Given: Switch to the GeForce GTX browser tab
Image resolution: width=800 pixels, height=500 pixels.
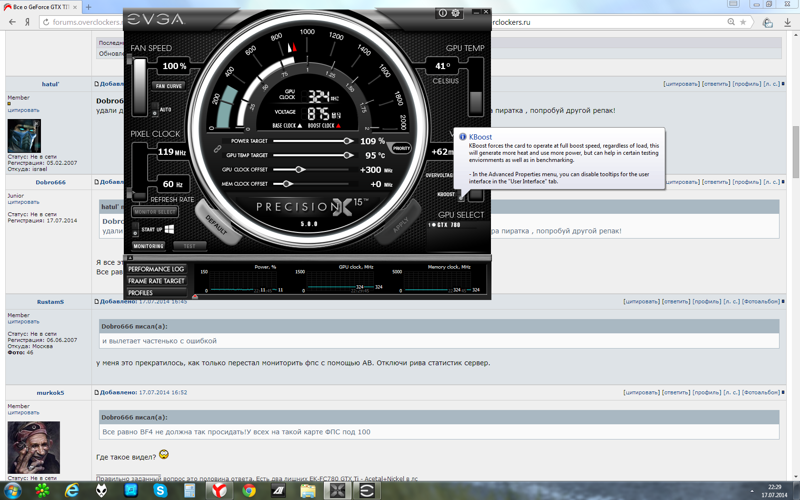Looking at the screenshot, I should 41,7.
